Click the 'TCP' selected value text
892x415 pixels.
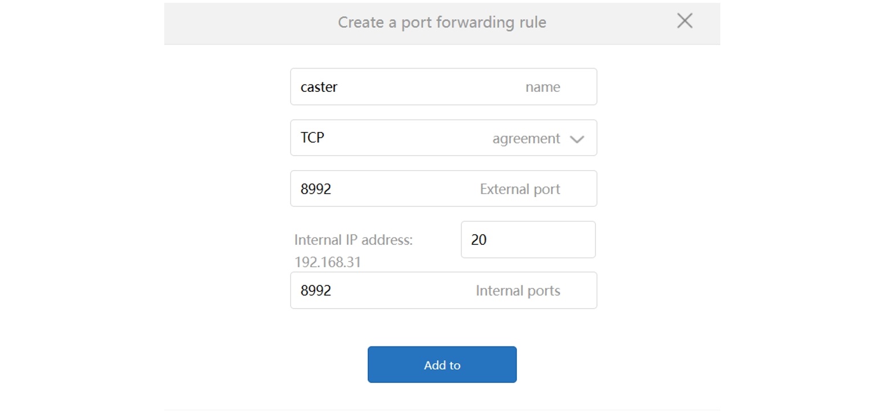[312, 138]
